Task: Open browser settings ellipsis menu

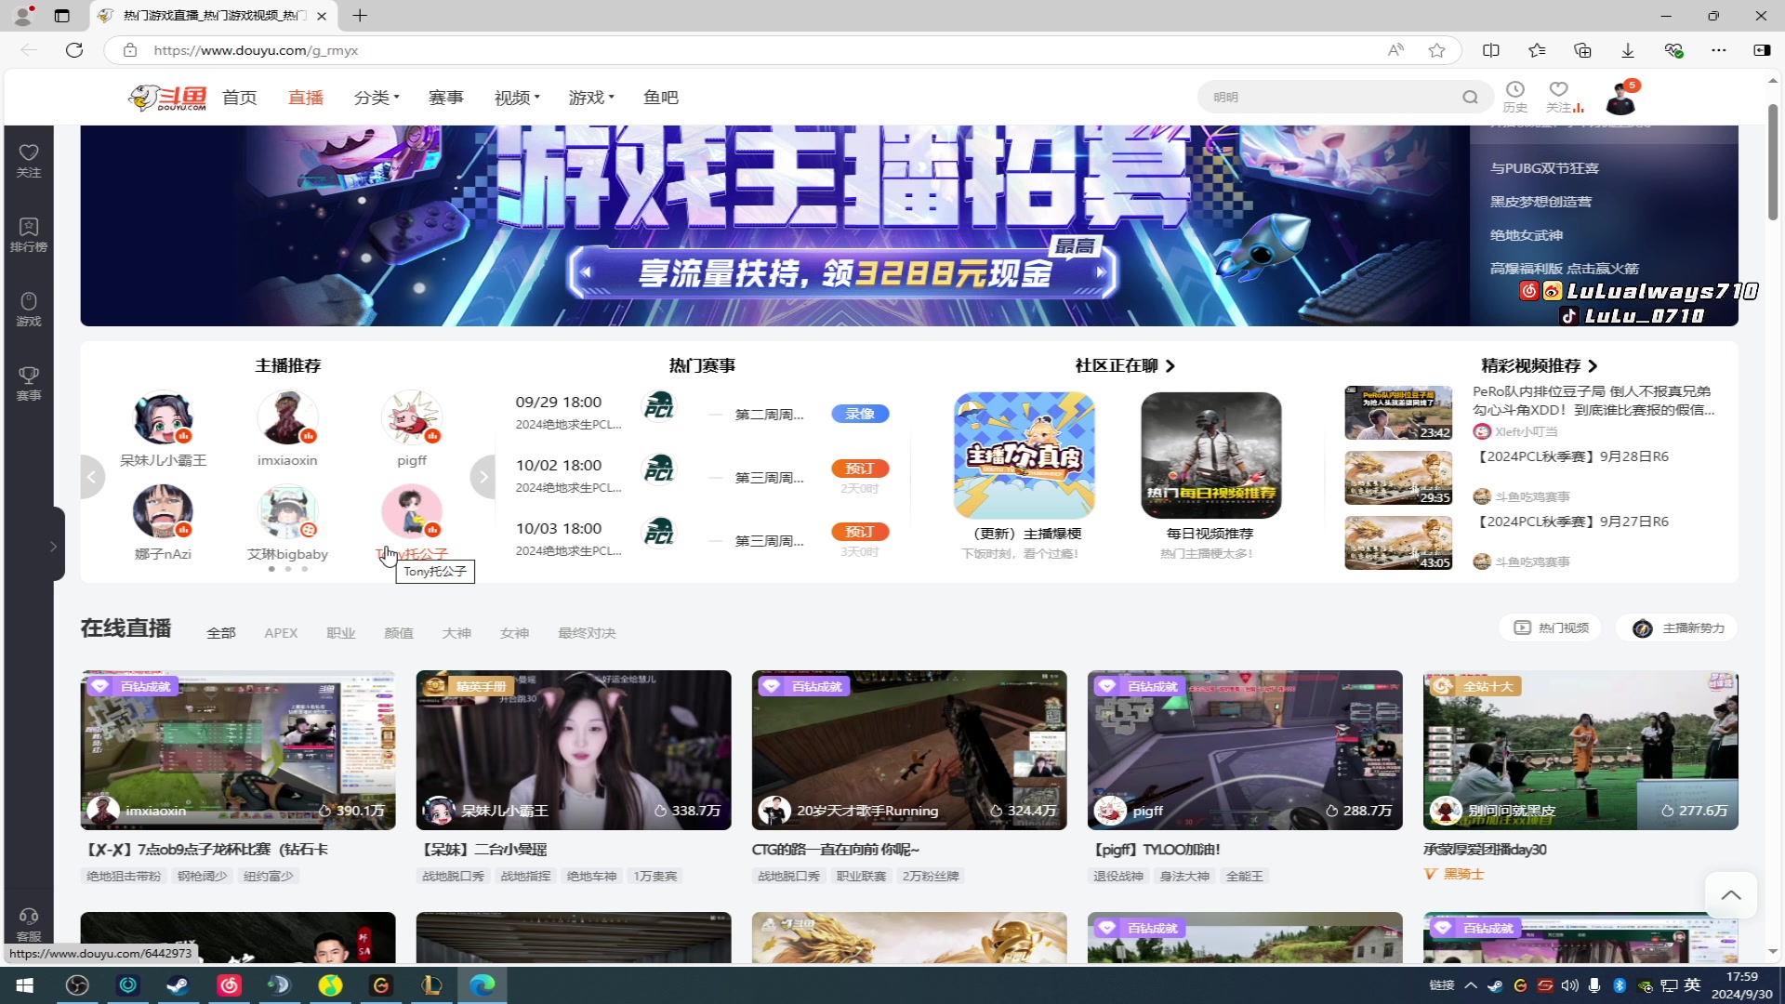Action: point(1719,50)
